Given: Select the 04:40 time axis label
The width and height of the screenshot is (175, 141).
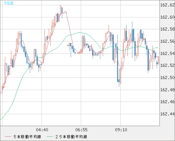Looking at the screenshot, I should pyautogui.click(x=42, y=130).
